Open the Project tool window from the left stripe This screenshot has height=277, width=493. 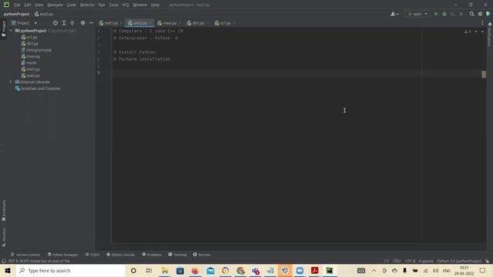tap(4, 28)
